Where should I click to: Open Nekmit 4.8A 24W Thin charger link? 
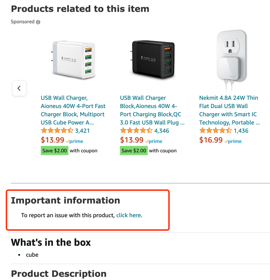coord(229,110)
